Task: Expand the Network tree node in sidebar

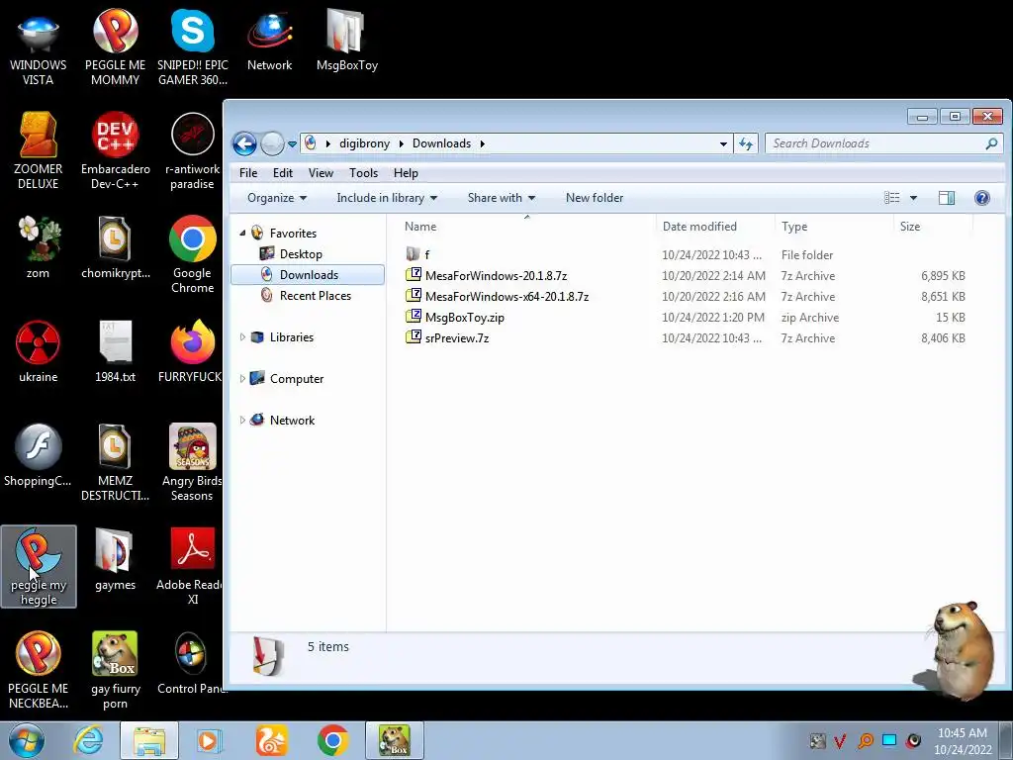Action: [242, 420]
